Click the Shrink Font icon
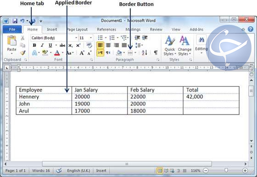 point(89,53)
